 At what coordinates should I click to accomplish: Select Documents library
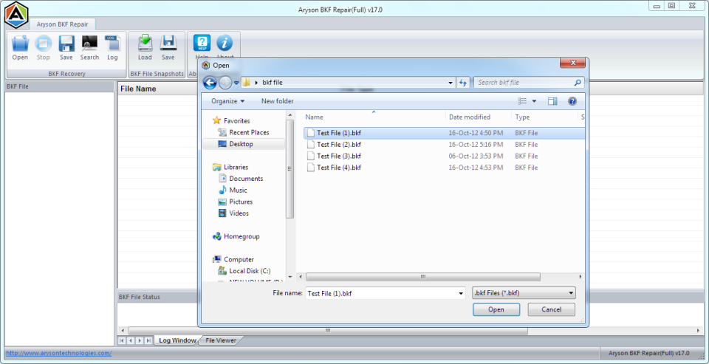coord(241,179)
